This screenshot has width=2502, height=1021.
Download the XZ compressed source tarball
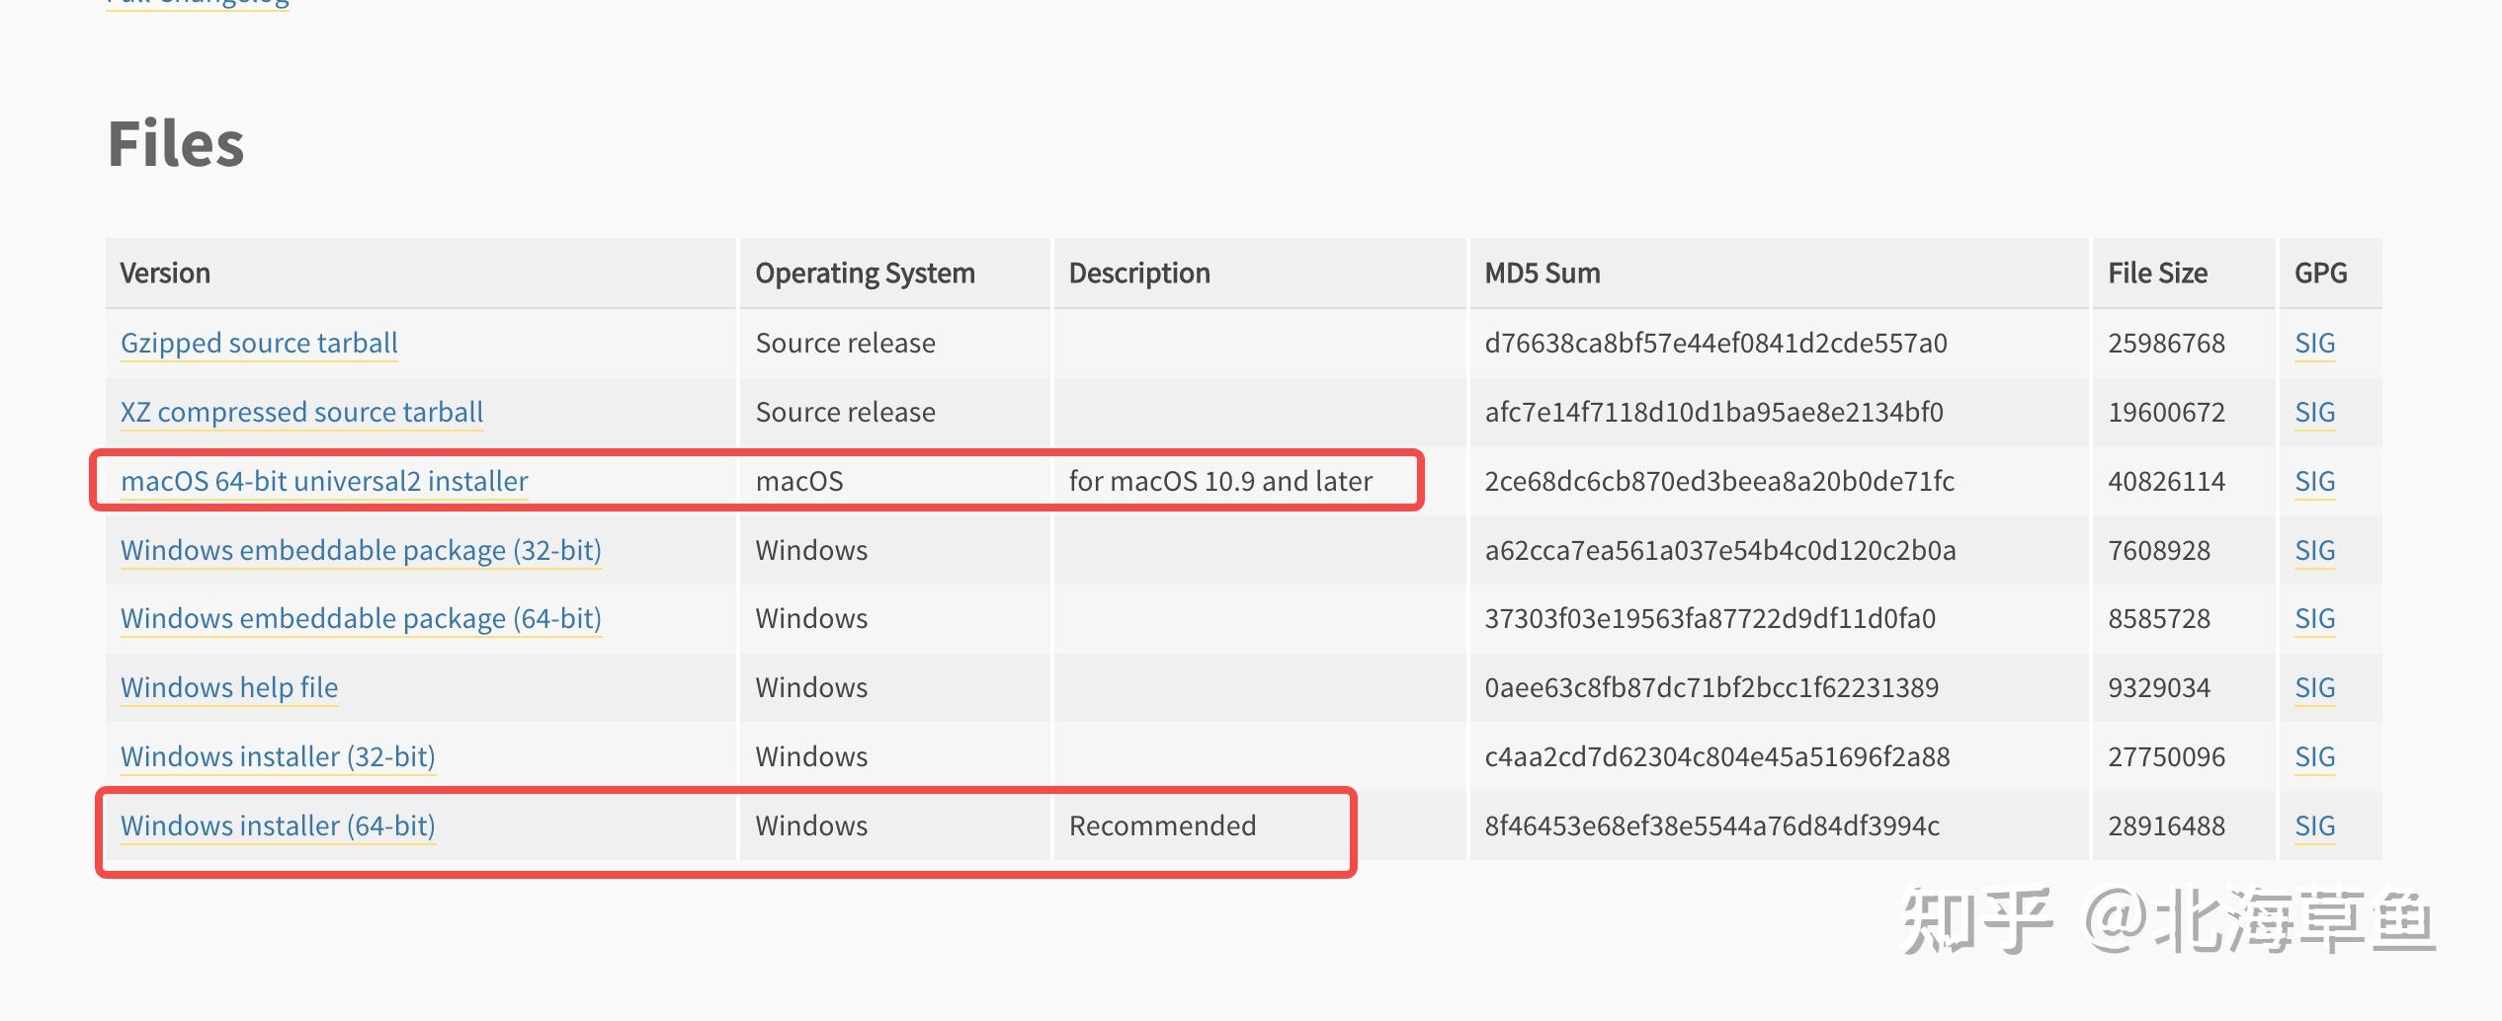(x=301, y=412)
